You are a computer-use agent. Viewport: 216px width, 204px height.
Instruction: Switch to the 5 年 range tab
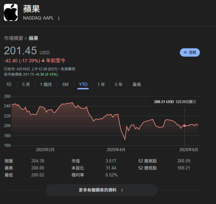[119, 84]
